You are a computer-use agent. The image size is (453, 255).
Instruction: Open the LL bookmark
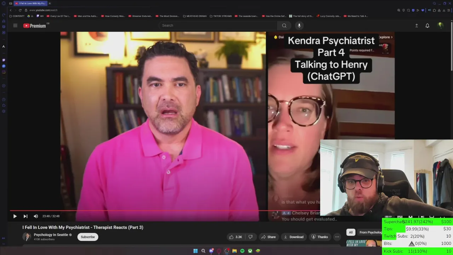30,16
